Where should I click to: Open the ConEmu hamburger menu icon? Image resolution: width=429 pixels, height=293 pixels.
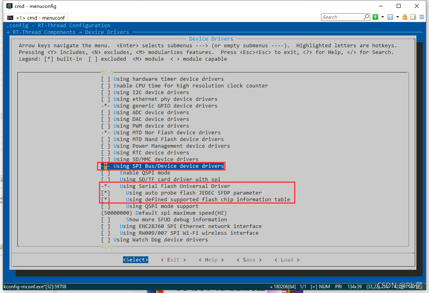(422, 17)
